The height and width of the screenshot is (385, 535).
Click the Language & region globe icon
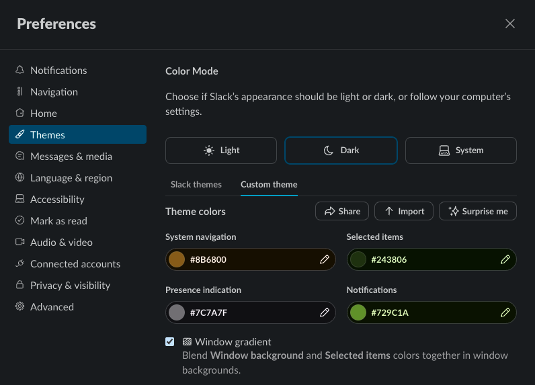click(x=19, y=177)
